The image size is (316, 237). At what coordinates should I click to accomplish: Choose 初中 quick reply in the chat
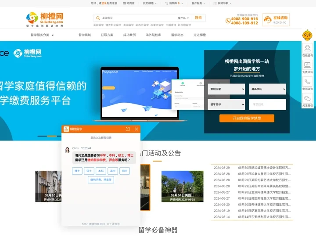(125, 171)
